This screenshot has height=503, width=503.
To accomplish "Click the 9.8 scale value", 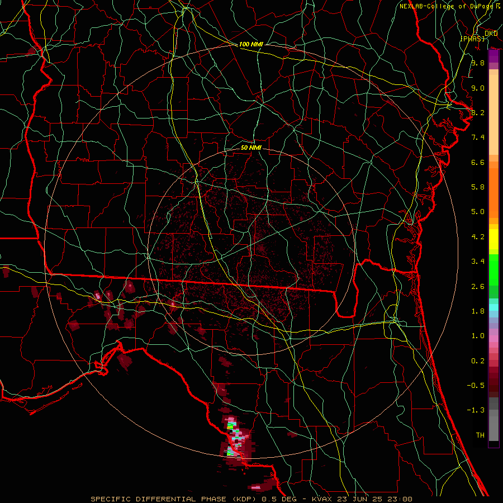I will pyautogui.click(x=478, y=63).
